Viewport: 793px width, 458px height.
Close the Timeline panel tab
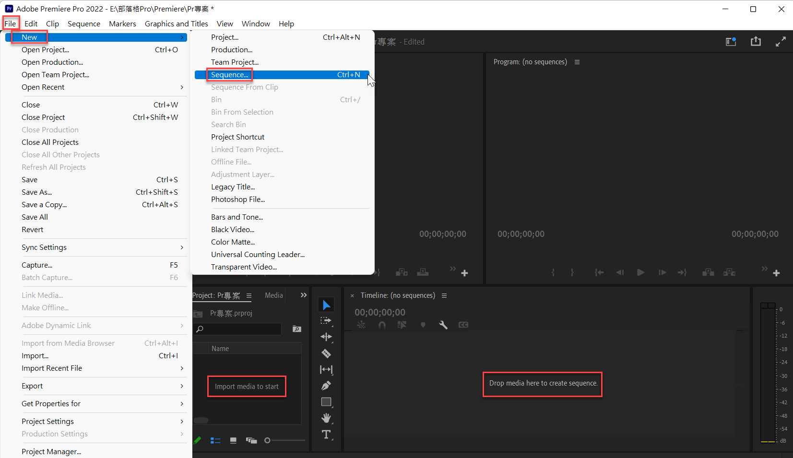click(352, 296)
